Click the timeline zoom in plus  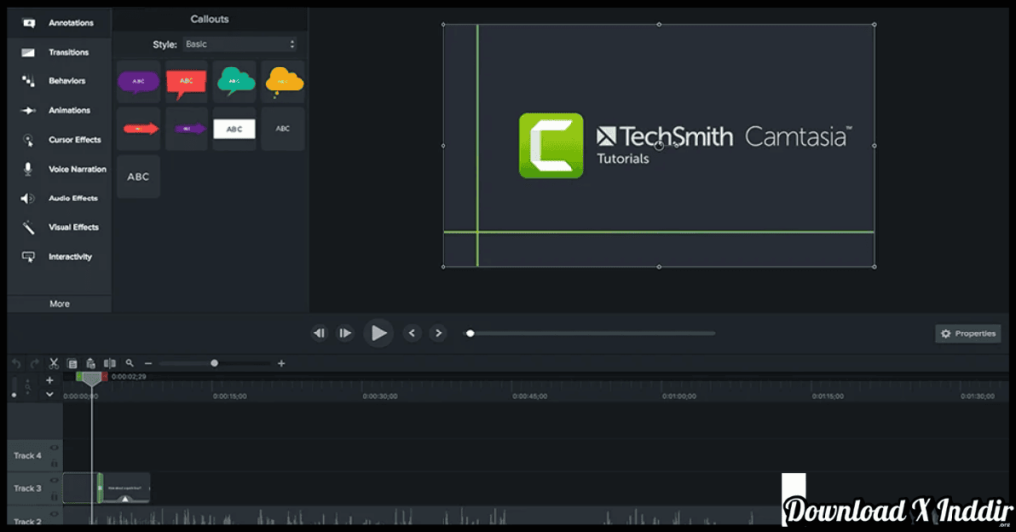point(281,363)
